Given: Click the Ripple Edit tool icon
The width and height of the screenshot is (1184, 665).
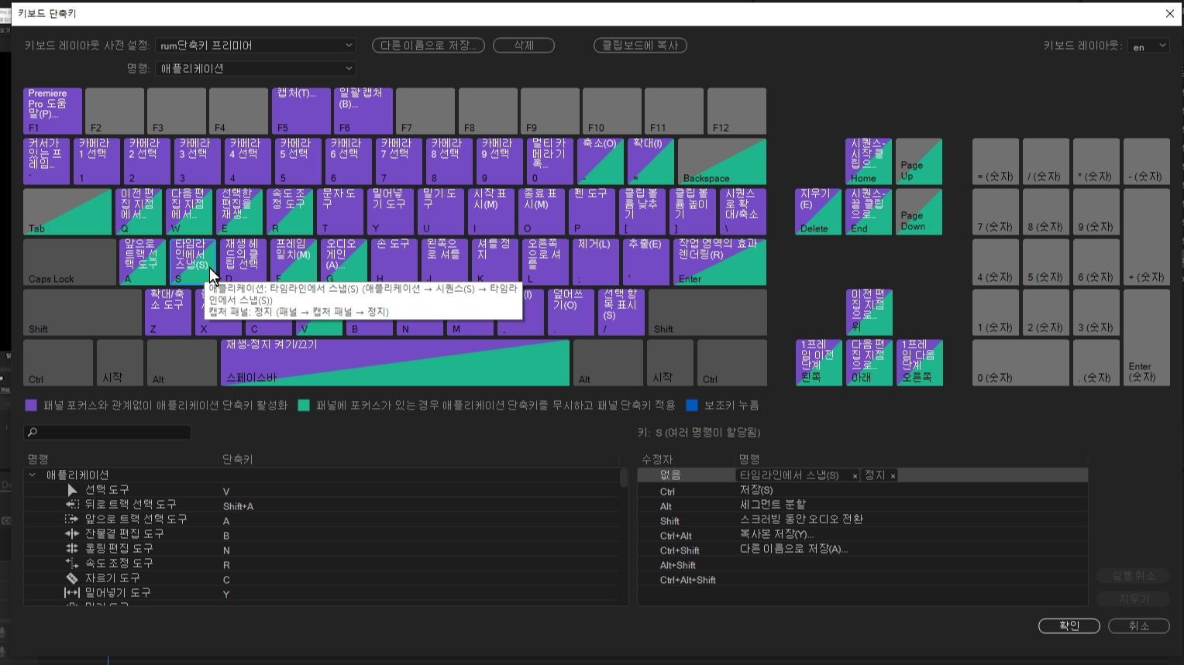Looking at the screenshot, I should (x=72, y=534).
